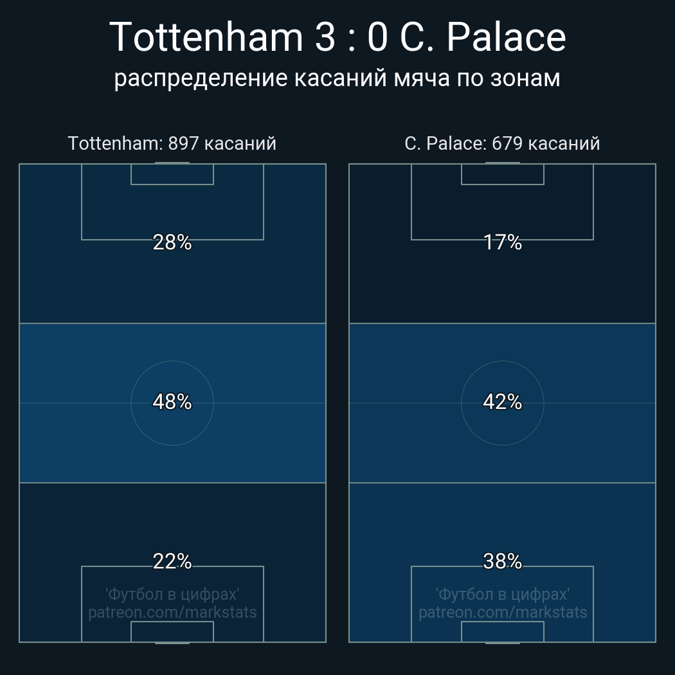Click Tottenham's 48% middle zone label

coord(172,402)
